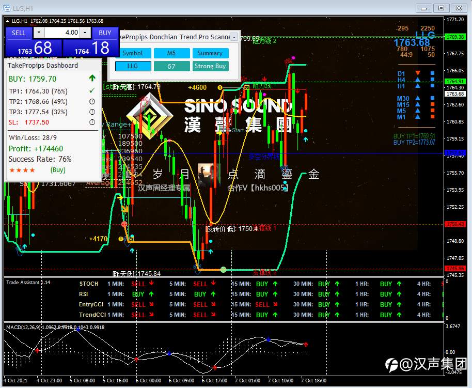Click the checkmark icon next to TP1
The image size is (472, 388).
pos(92,90)
